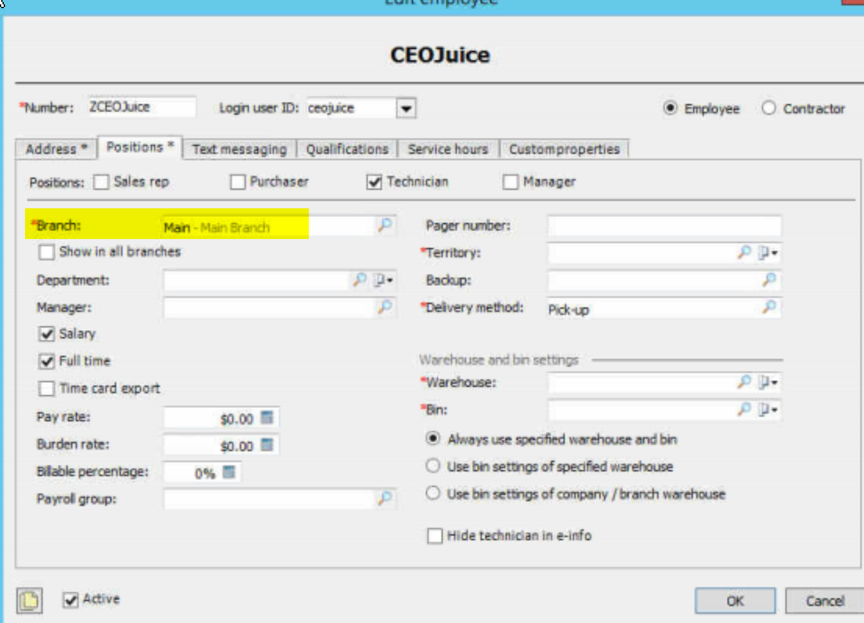Open the Burden rate calculator icon
864x623 pixels.
(267, 445)
